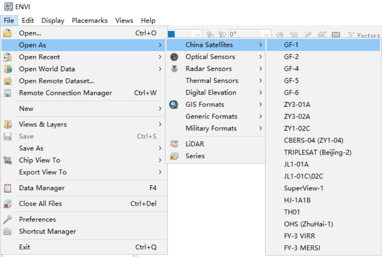Click the Chip View To icon
This screenshot has width=382, height=257.
point(7,160)
